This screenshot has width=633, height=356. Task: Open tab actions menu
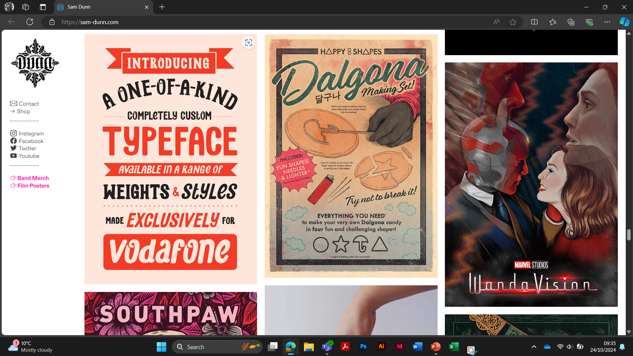(43, 7)
